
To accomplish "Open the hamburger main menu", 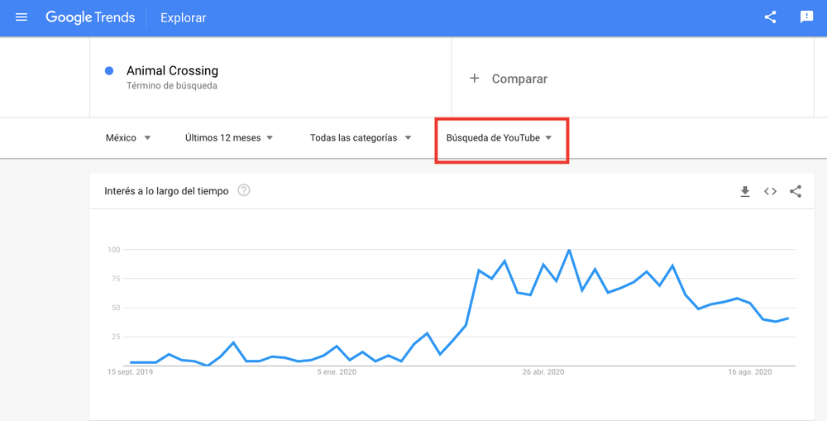I will 22,17.
